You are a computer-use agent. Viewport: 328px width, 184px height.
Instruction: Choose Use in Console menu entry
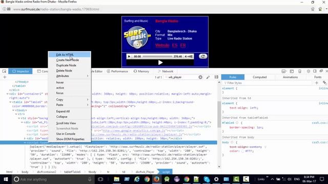point(70,134)
